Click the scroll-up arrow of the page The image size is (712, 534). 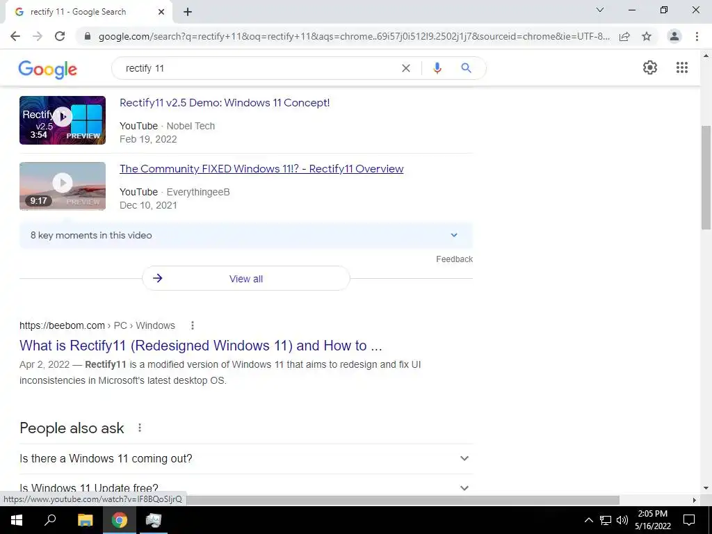[x=706, y=56]
